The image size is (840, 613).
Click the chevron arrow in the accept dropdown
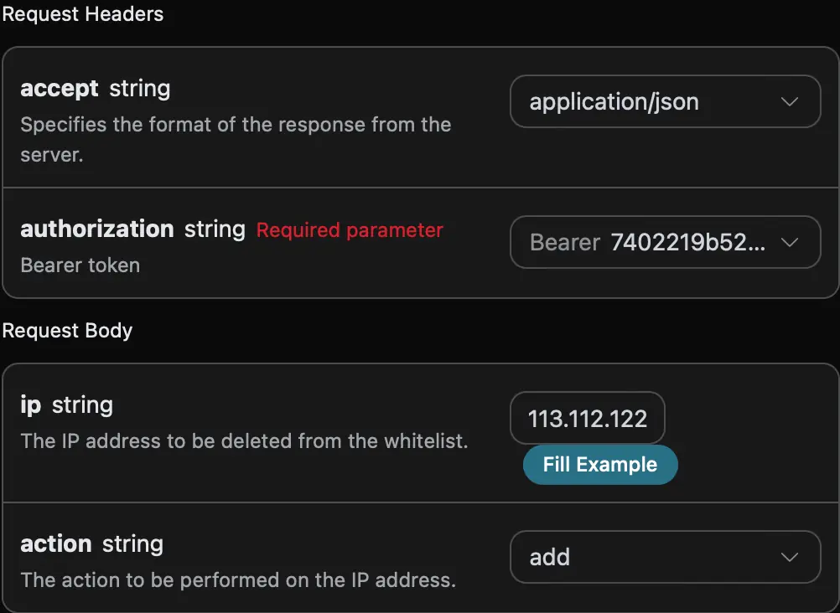(x=789, y=102)
